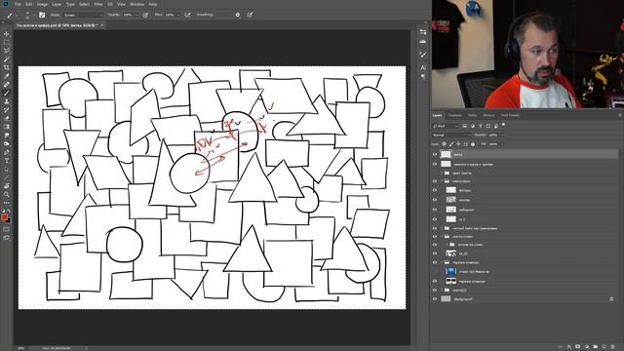Screen dimensions: 624x351
Task: Select the Rectangular Marquee tool
Action: coord(7,42)
